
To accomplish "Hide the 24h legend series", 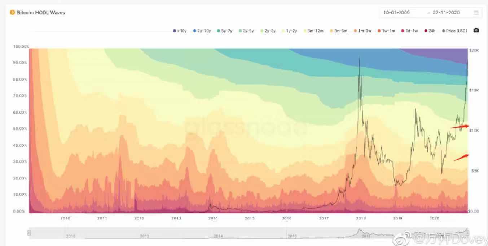I will pyautogui.click(x=430, y=31).
